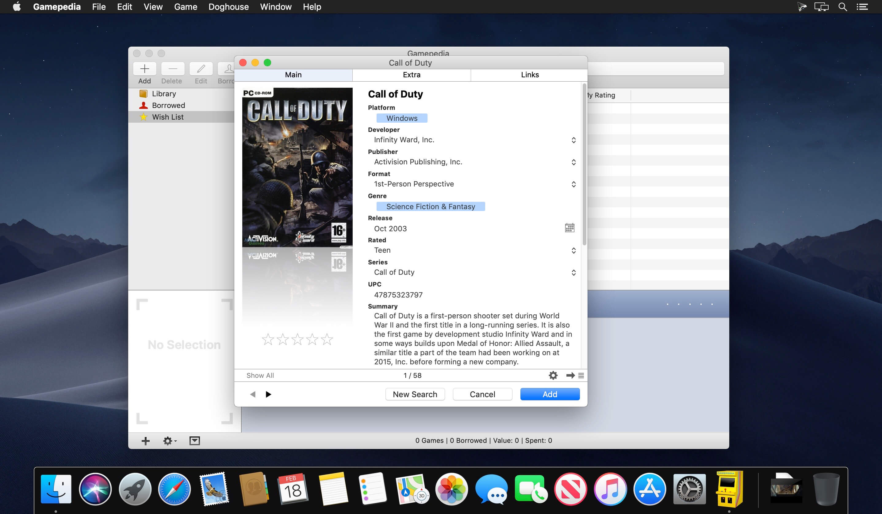Click the New Search button
882x514 pixels.
click(415, 394)
